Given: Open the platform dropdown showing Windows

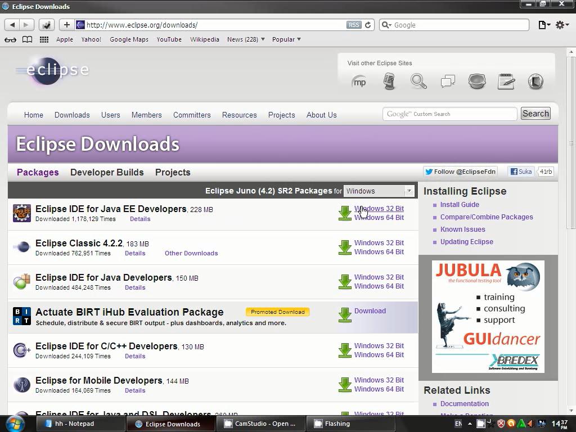Looking at the screenshot, I should tap(379, 191).
